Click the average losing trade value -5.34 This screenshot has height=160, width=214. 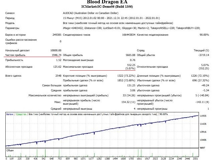206,90
